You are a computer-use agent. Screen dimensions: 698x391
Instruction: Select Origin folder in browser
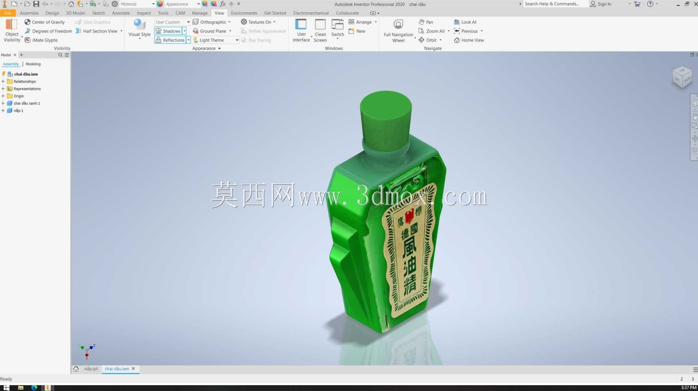[x=19, y=96]
